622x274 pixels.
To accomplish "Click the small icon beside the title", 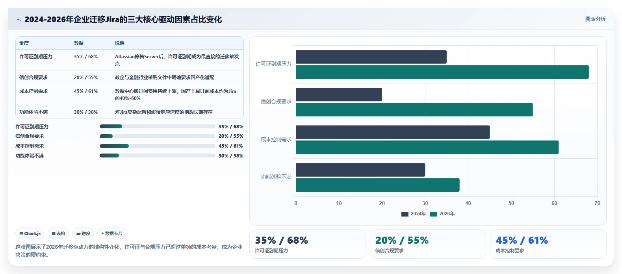I will [x=19, y=20].
